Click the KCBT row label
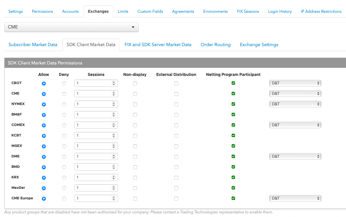 [x=16, y=135]
